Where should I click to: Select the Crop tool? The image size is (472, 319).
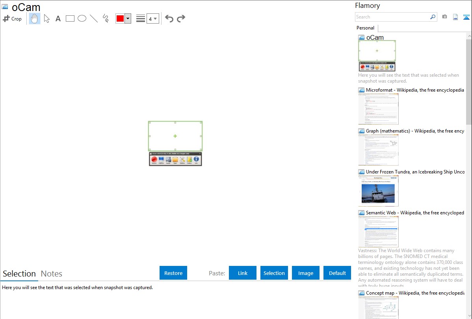(x=12, y=18)
